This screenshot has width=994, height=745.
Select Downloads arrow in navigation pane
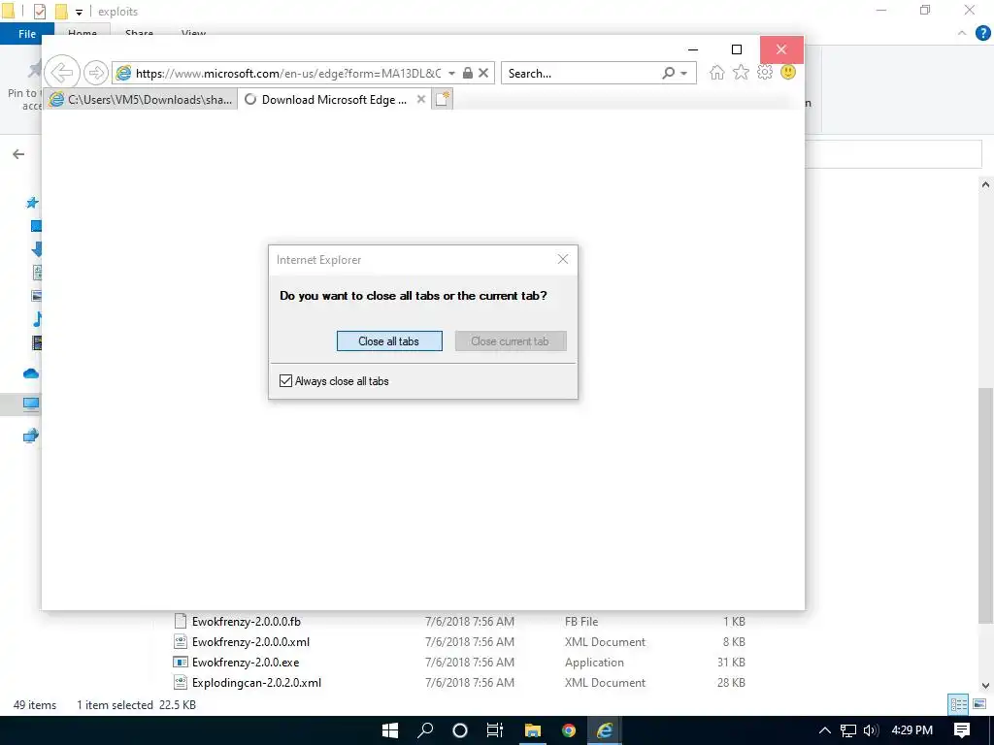click(x=37, y=249)
